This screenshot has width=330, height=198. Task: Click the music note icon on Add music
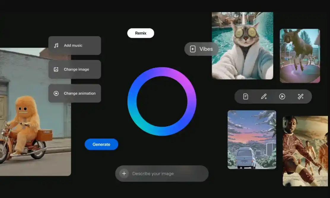(x=56, y=46)
